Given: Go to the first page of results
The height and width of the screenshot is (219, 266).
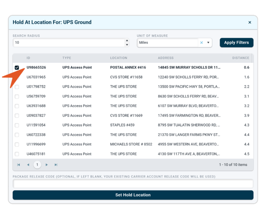Looking at the screenshot, I should (x=19, y=165).
